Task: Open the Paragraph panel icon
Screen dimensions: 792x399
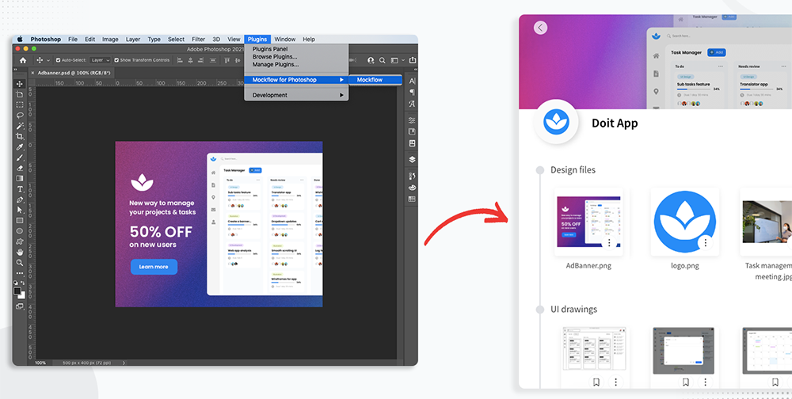Action: 412,92
